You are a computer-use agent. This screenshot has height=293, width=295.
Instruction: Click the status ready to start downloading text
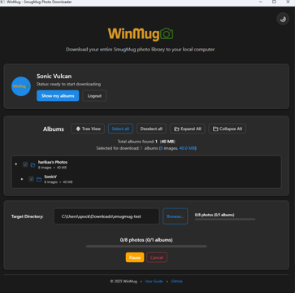pyautogui.click(x=69, y=84)
